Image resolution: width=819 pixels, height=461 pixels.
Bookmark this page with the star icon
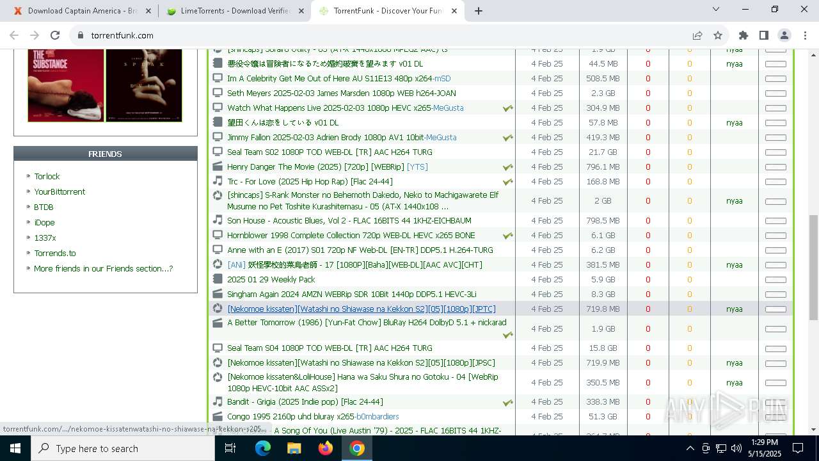click(718, 35)
